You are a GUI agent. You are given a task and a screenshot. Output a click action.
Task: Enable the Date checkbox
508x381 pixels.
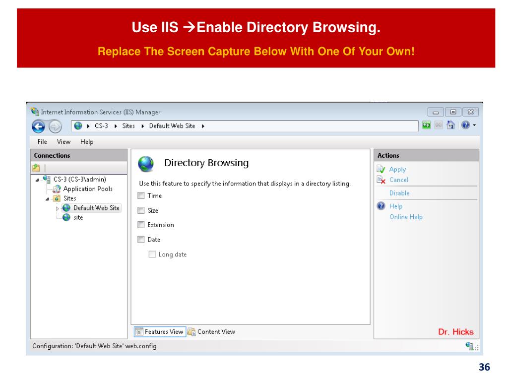141,240
